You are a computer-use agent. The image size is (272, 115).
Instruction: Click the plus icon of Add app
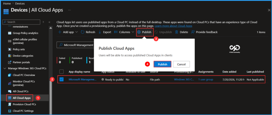click(60, 32)
